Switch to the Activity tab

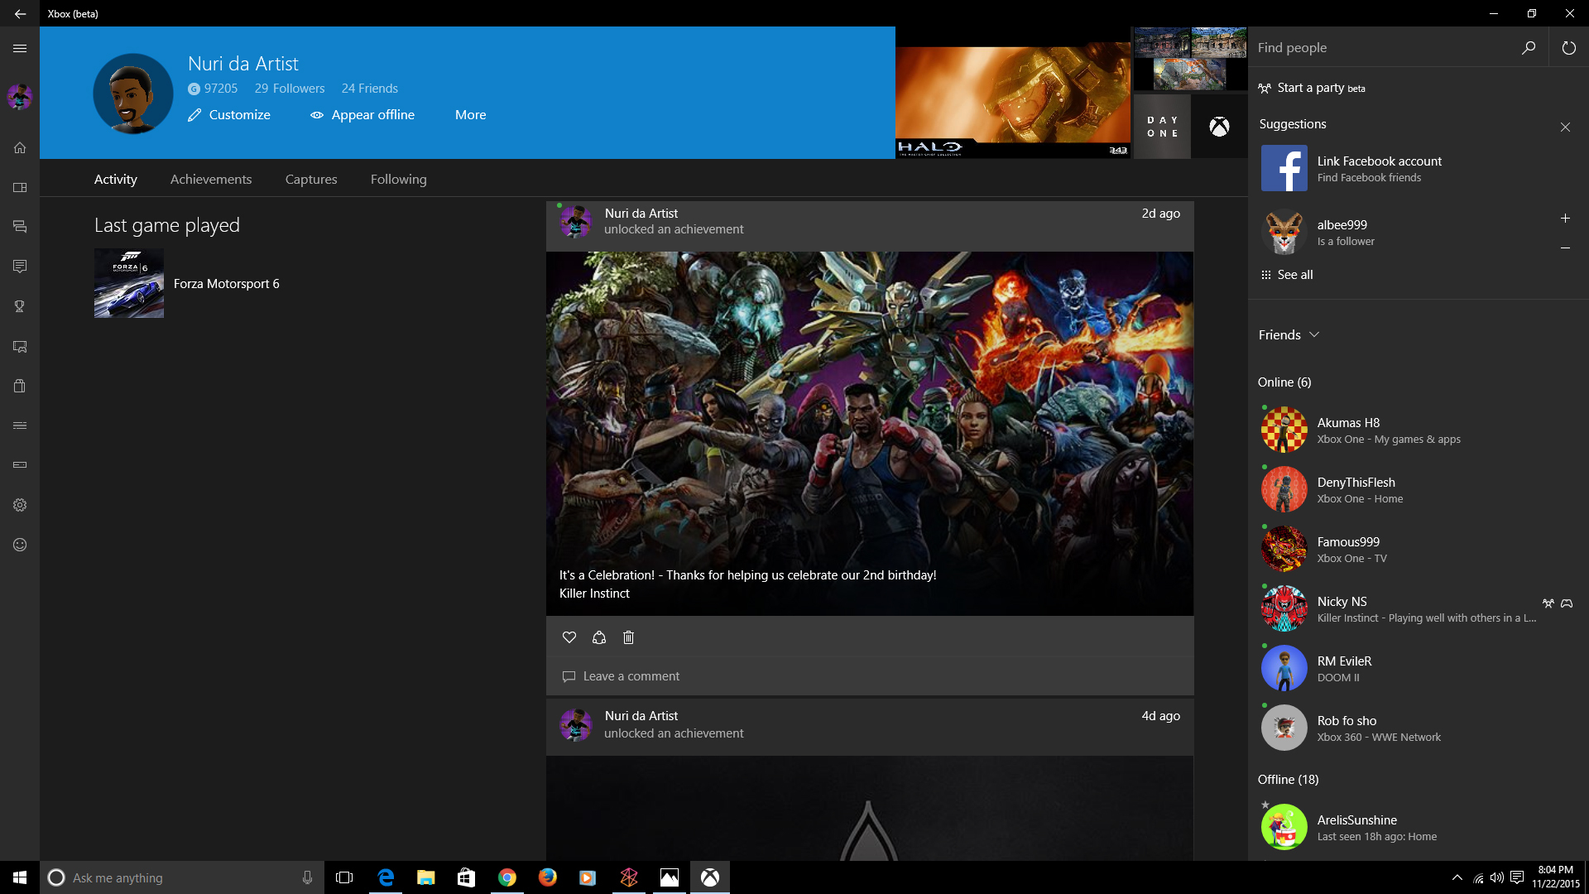(x=116, y=179)
